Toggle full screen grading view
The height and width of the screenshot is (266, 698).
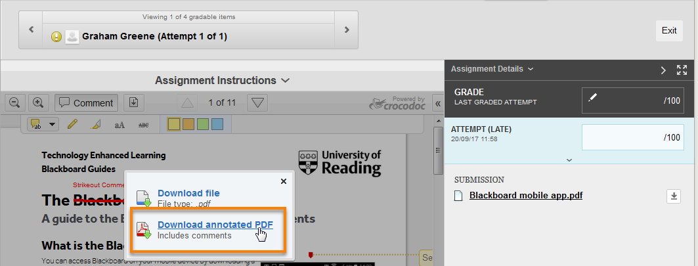click(x=682, y=70)
